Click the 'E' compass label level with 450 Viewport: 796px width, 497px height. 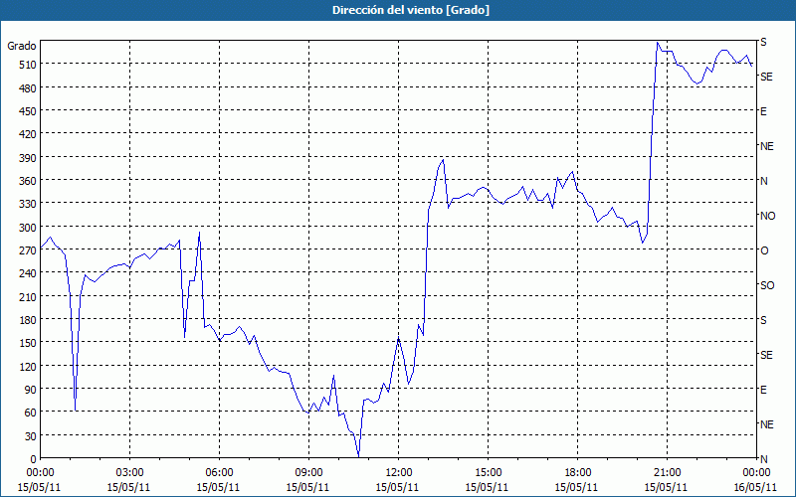pyautogui.click(x=763, y=111)
